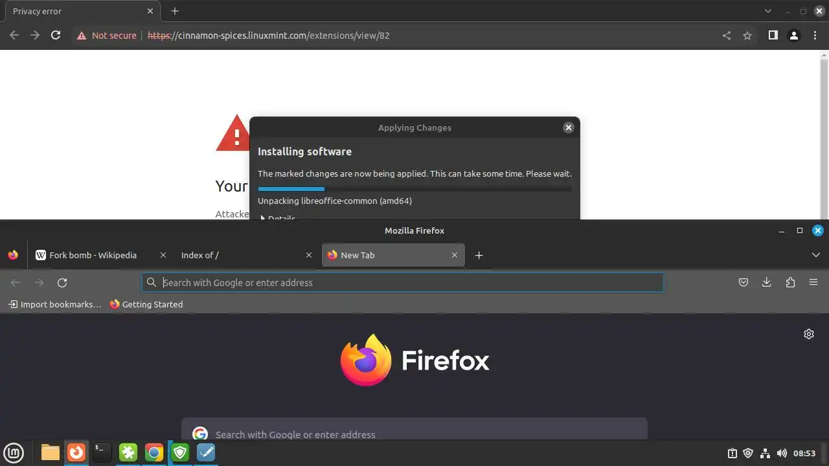Switch to Chrome from the taskbar

[154, 452]
